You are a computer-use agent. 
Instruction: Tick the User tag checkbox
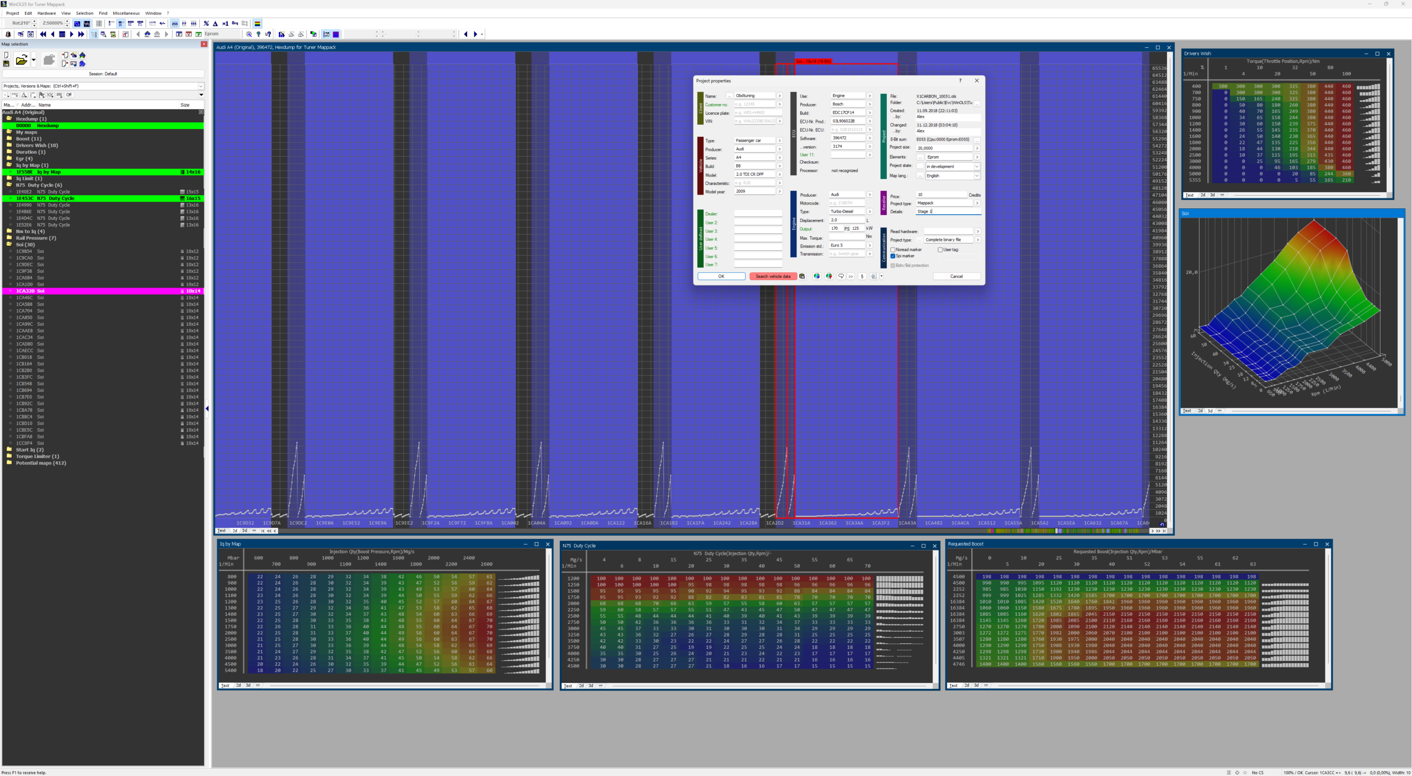[940, 250]
